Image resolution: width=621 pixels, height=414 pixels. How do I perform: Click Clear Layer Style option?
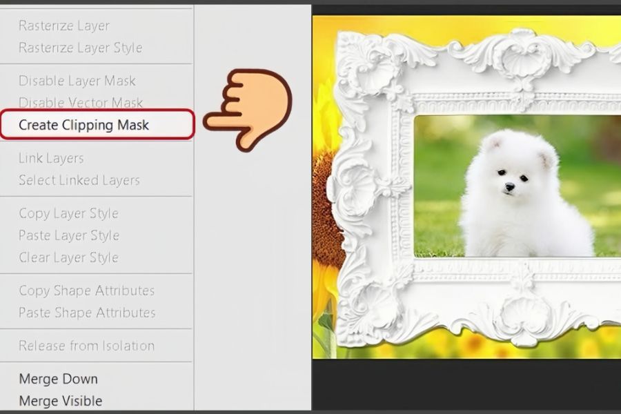coord(68,257)
